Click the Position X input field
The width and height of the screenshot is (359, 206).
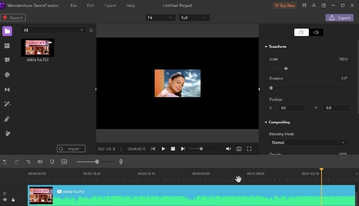point(291,108)
